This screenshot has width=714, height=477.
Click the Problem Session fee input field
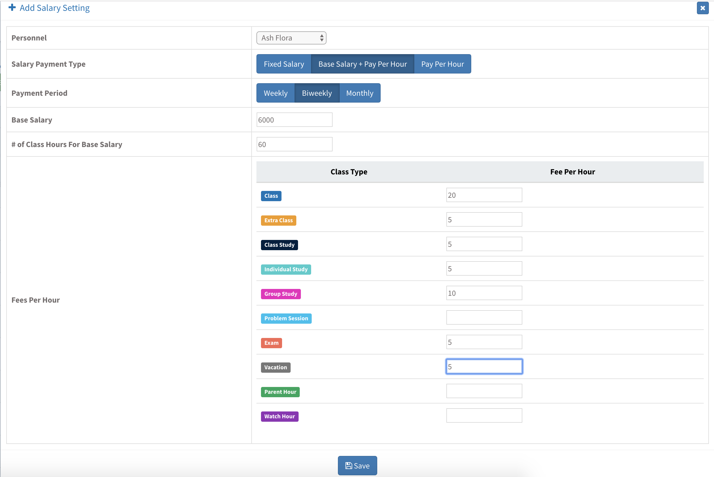tap(484, 318)
